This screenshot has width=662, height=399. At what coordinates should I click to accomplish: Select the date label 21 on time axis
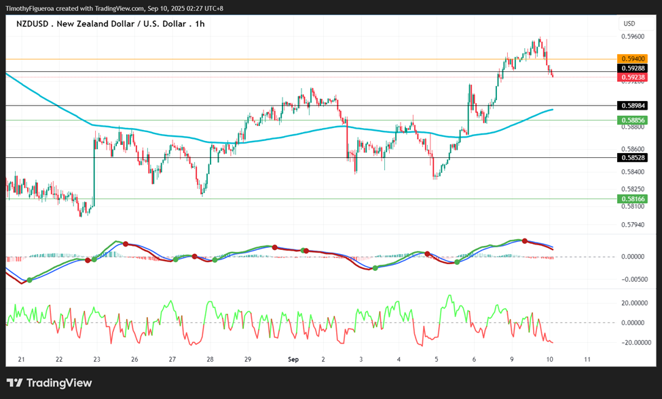pyautogui.click(x=22, y=360)
